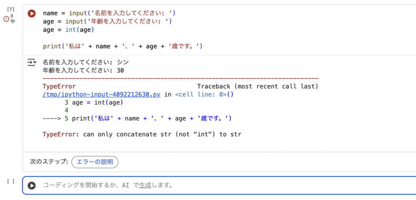Focus the empty code cell input area
416x200 pixels.
(x=244, y=185)
